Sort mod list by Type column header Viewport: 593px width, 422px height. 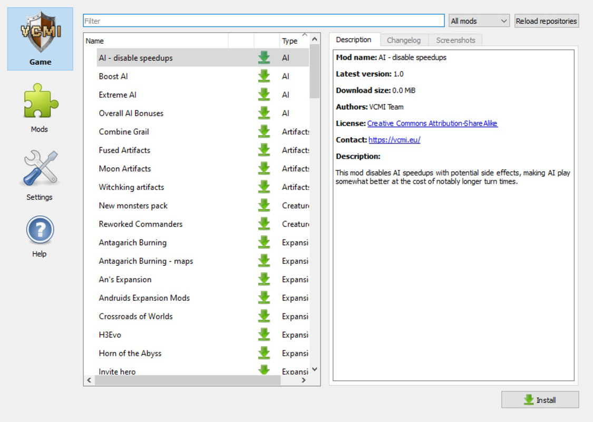pyautogui.click(x=294, y=41)
